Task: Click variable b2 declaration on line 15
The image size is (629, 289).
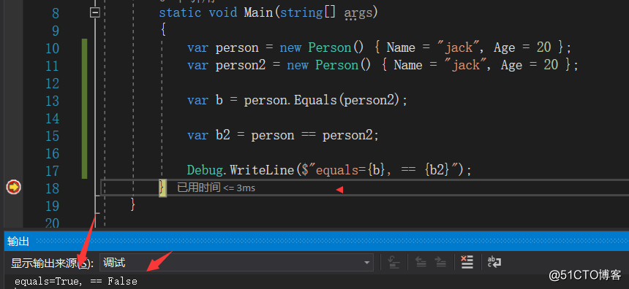Action: click(222, 135)
